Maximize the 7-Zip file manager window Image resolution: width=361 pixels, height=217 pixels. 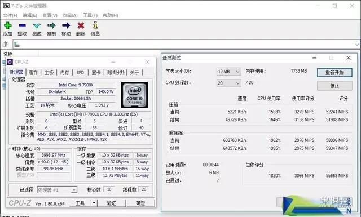tap(334, 6)
